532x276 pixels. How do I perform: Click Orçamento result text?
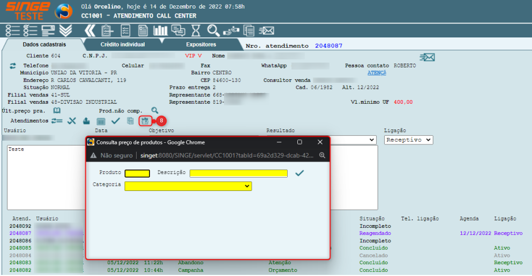coord(283,270)
